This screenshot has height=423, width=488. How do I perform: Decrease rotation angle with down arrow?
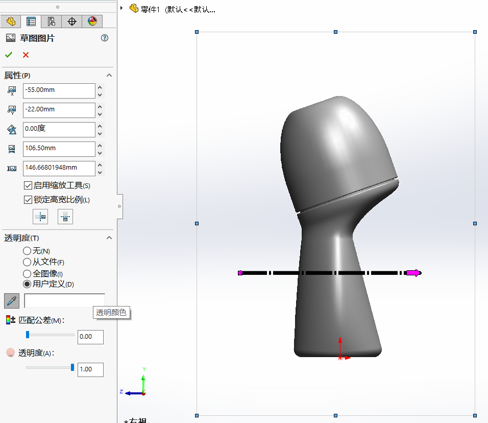coord(100,134)
